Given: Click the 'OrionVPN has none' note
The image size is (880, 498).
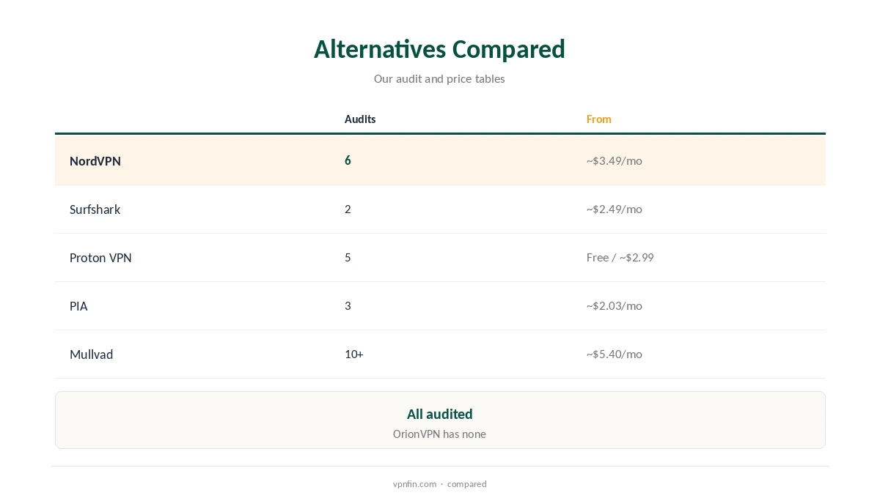Looking at the screenshot, I should [439, 434].
